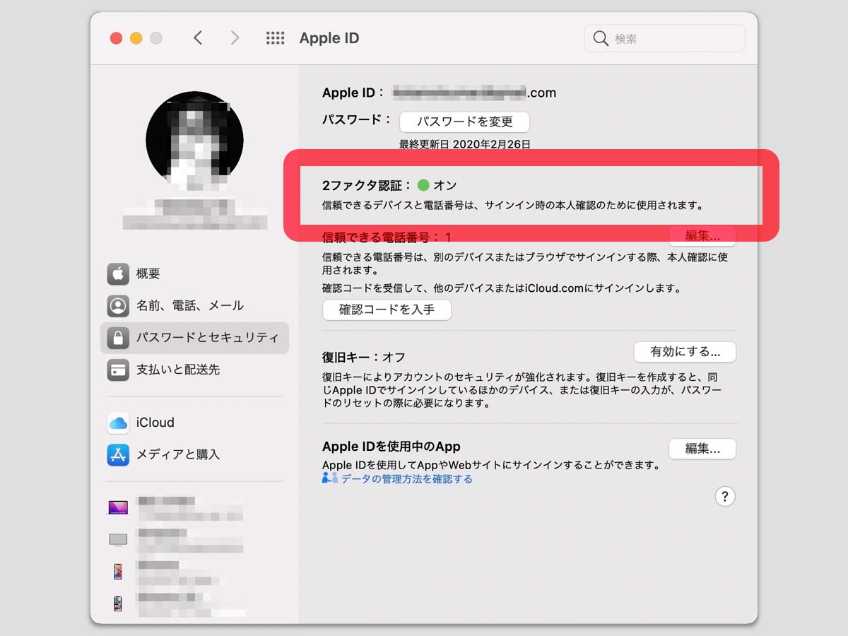Select 名前、電話、メール in the sidebar

coord(189,305)
